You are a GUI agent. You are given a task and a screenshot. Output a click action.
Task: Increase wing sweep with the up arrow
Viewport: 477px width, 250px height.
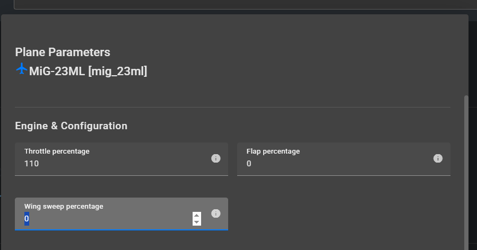tap(197, 215)
